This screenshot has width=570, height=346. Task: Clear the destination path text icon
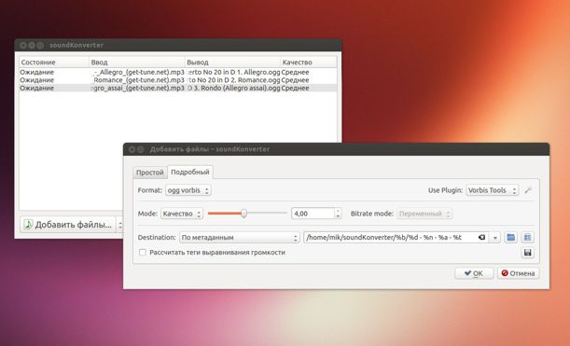[481, 237]
